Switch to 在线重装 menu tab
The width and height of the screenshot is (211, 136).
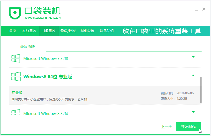pyautogui.click(x=29, y=31)
